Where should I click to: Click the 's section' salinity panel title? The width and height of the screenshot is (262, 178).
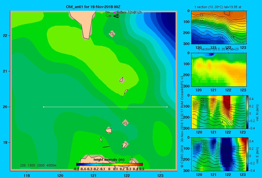pyautogui.click(x=219, y=49)
